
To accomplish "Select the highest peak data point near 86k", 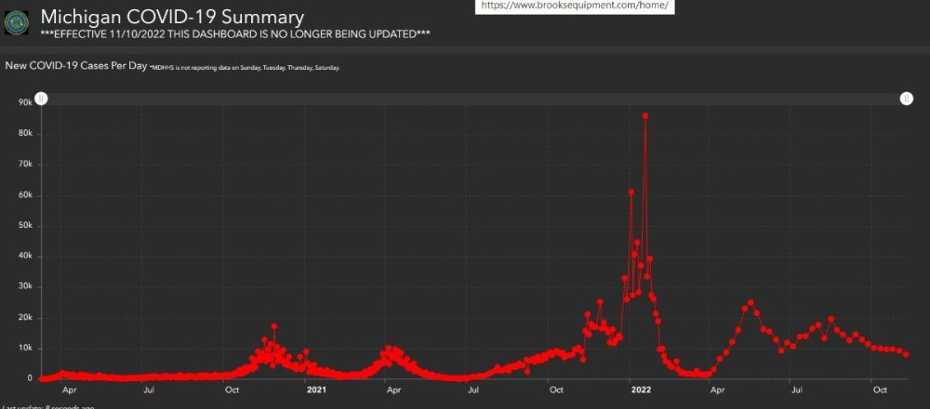I will 645,116.
